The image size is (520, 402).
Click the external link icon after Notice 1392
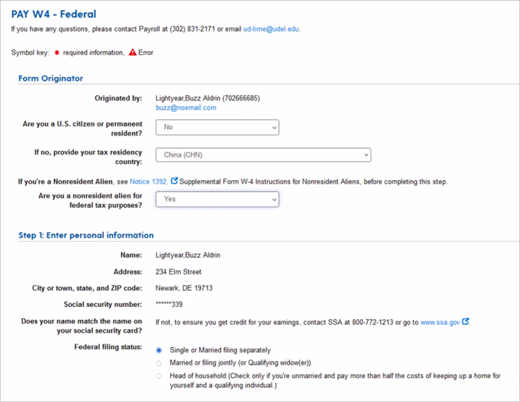click(174, 181)
